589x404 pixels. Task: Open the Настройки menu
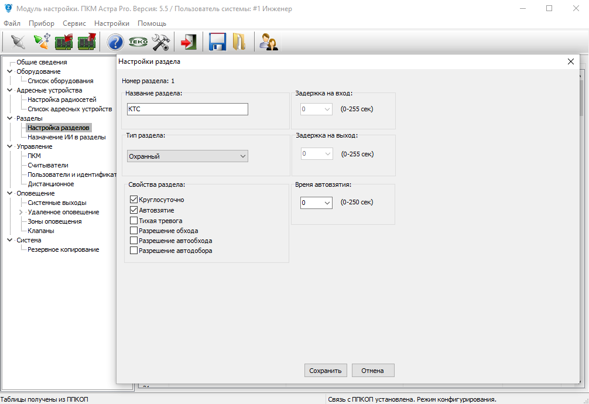pyautogui.click(x=112, y=23)
